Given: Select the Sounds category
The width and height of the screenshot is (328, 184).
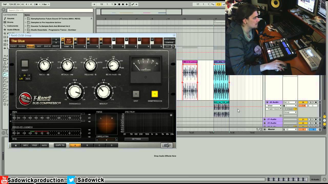Looking at the screenshot, I should point(11,18).
